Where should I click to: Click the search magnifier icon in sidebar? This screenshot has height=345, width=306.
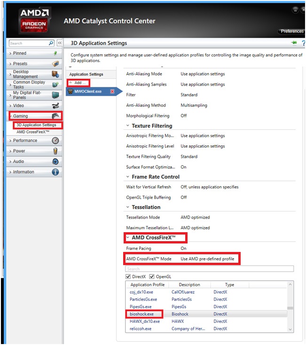[51, 43]
